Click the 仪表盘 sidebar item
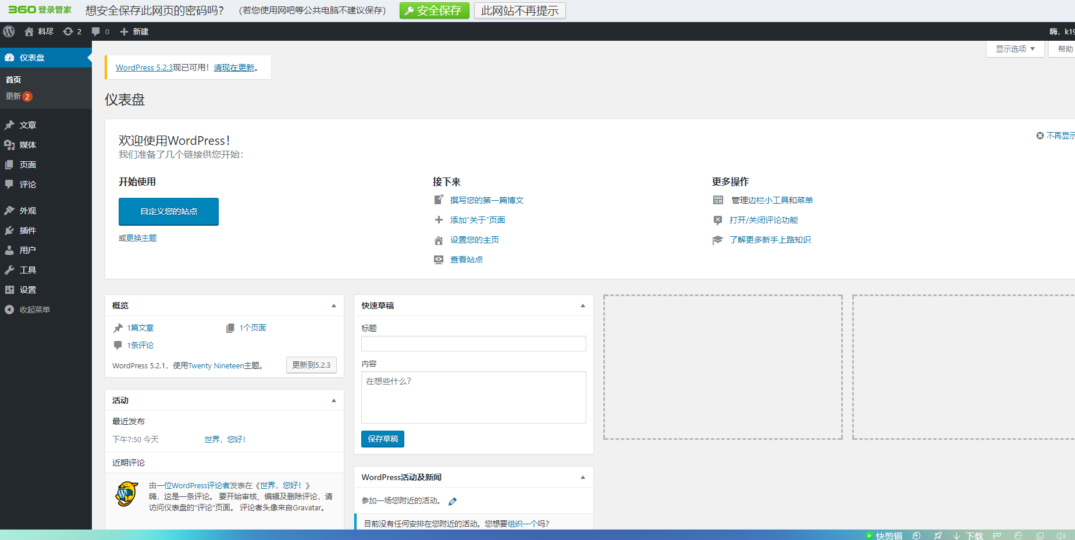 click(x=46, y=58)
